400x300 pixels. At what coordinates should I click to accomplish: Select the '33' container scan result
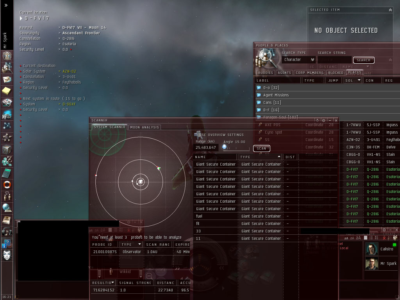pyautogui.click(x=265, y=231)
